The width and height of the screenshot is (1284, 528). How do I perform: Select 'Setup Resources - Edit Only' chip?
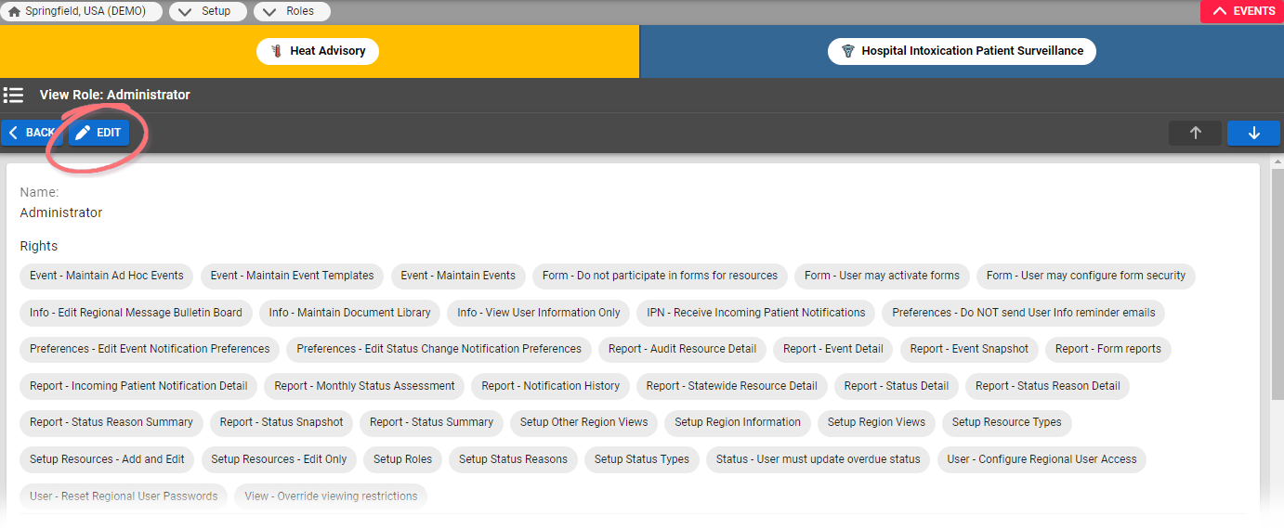(279, 459)
